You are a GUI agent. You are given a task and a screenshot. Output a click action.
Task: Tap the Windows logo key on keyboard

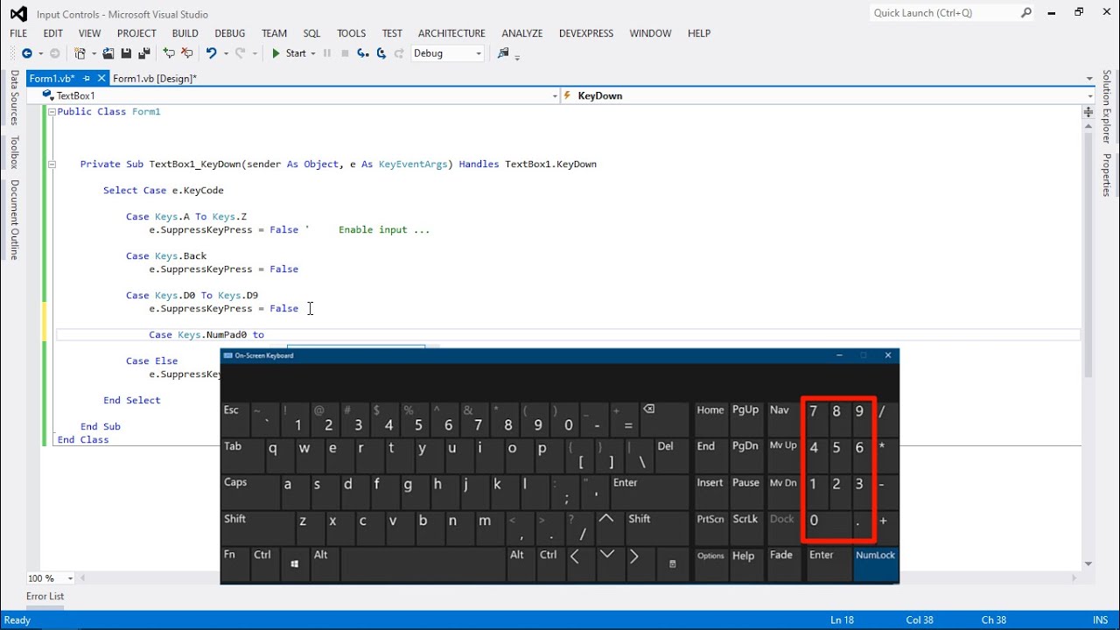pyautogui.click(x=295, y=564)
